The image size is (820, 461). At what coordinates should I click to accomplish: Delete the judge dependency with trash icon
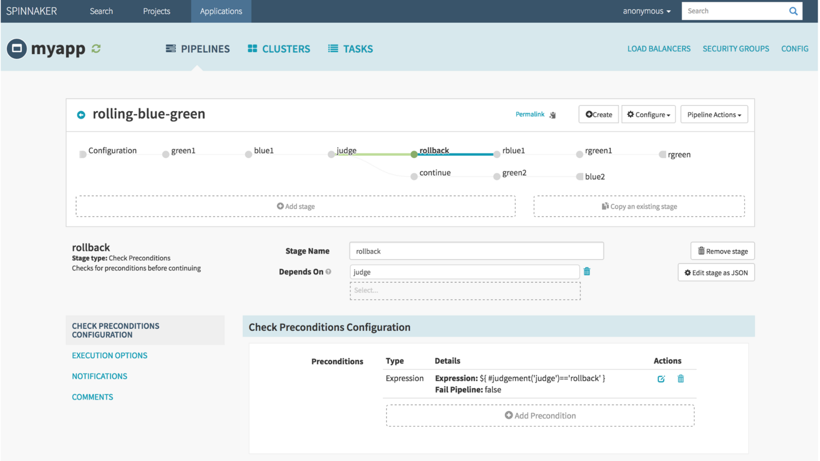587,271
